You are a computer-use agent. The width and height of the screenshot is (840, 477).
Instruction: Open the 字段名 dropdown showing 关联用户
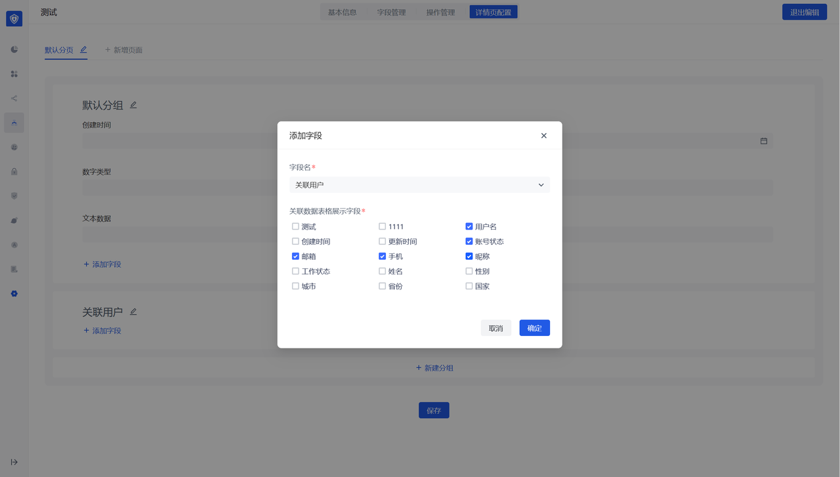click(x=419, y=185)
